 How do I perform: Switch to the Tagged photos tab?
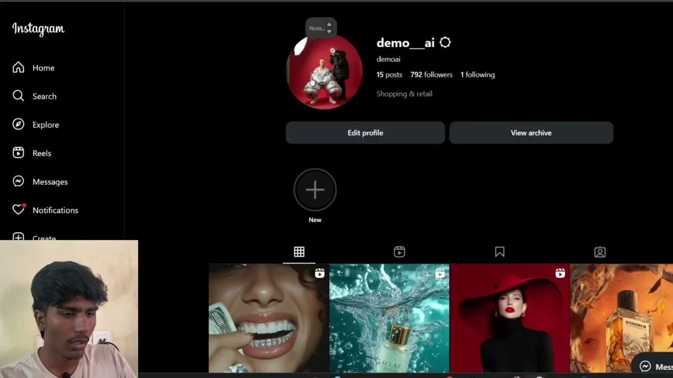(x=600, y=252)
